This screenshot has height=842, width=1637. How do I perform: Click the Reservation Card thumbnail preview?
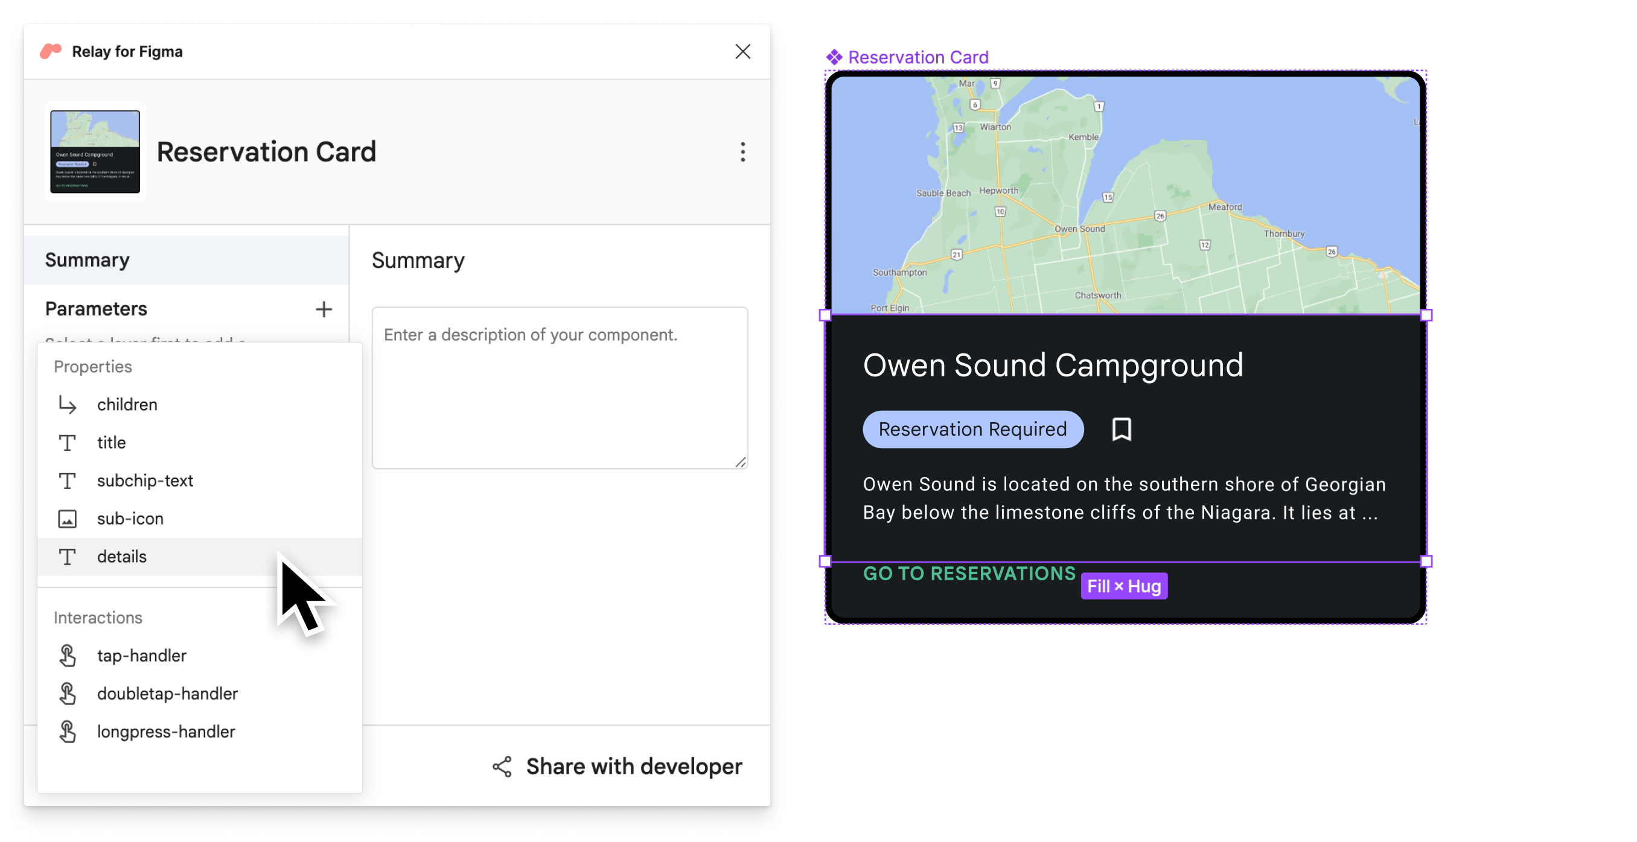pyautogui.click(x=94, y=151)
